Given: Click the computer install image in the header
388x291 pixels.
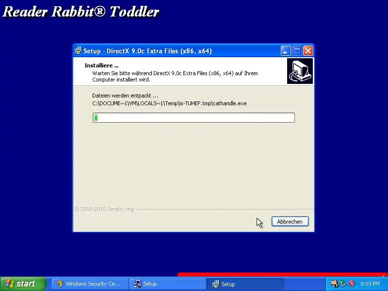Looking at the screenshot, I should [x=300, y=71].
